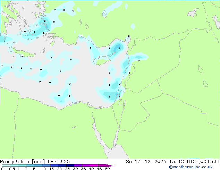Pick the 25–30 mm legend swatch

[x=70, y=165]
